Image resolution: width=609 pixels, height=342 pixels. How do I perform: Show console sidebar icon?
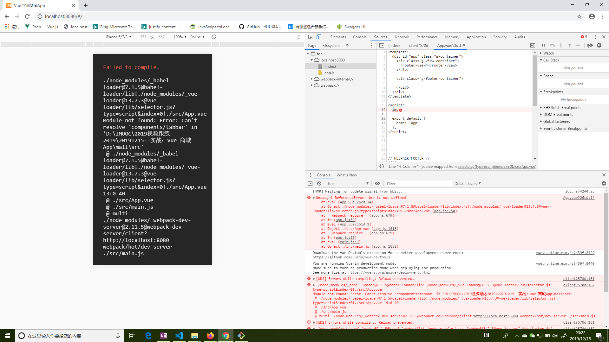pos(310,183)
